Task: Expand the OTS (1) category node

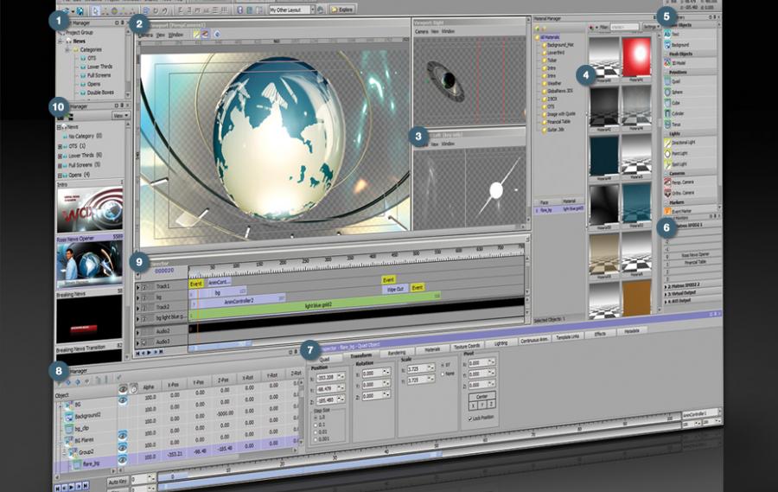Action: (x=60, y=146)
